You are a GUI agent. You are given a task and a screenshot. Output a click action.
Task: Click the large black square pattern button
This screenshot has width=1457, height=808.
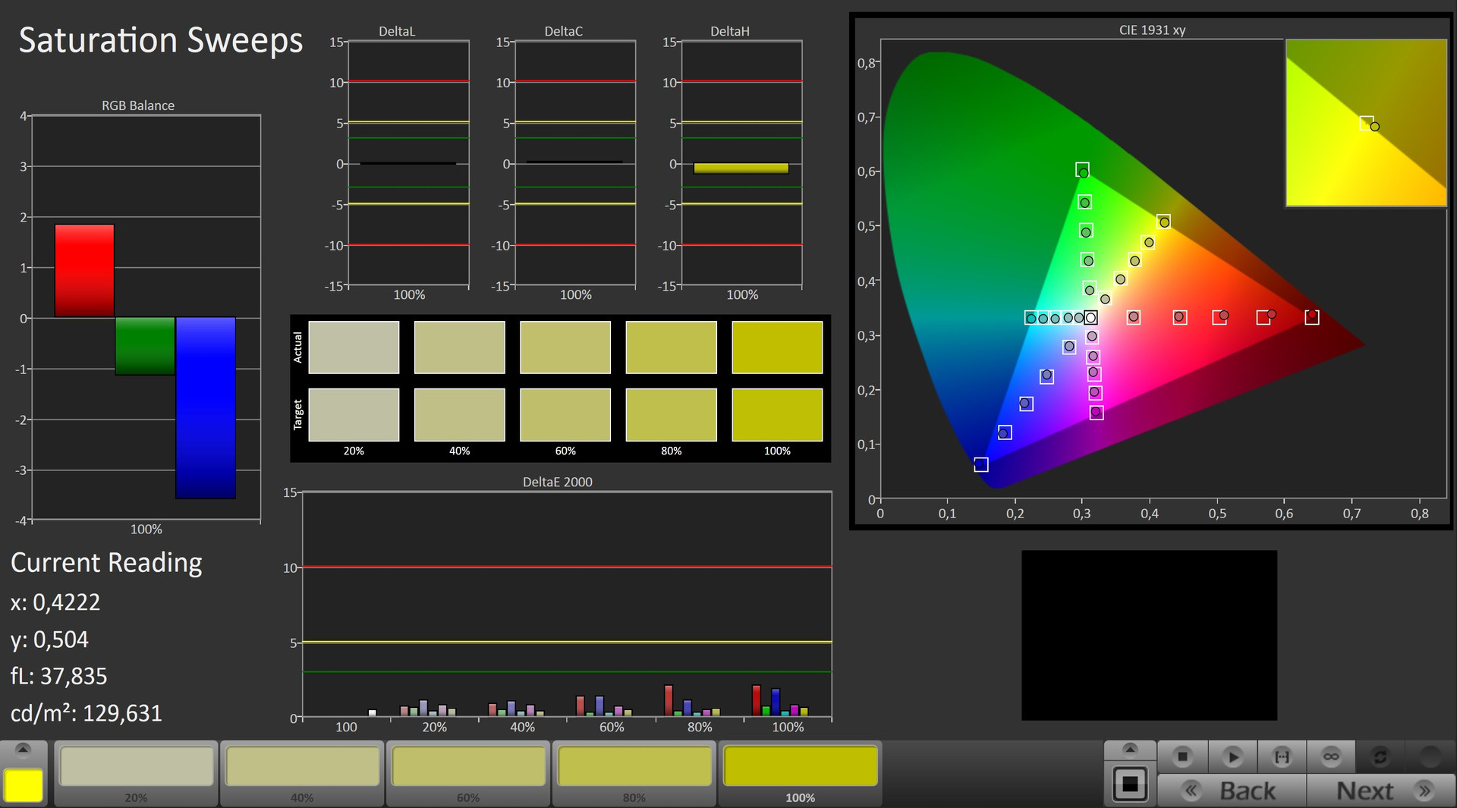(1130, 784)
